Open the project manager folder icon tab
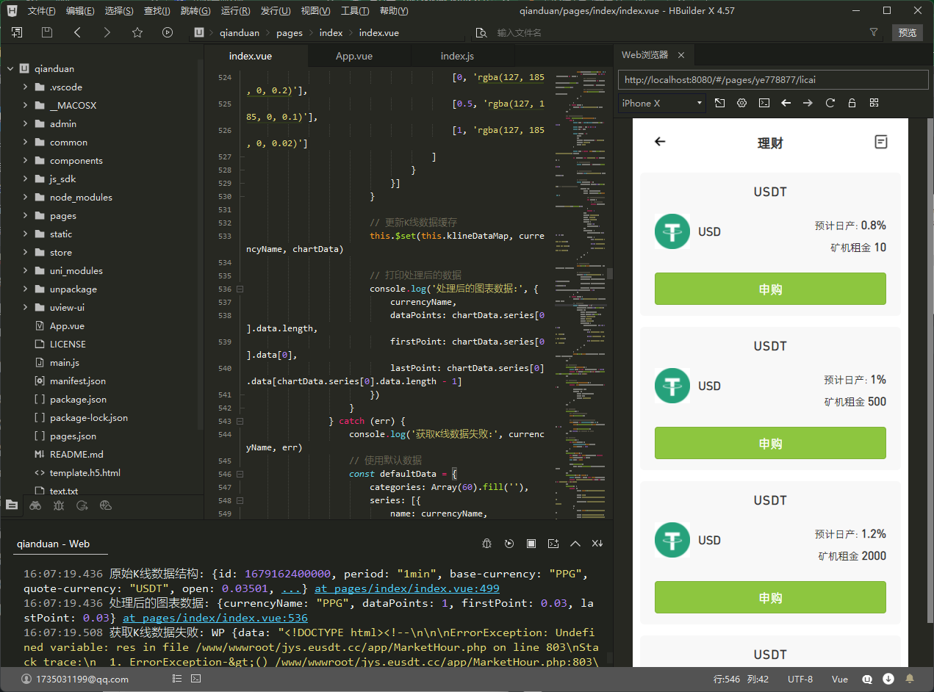The height and width of the screenshot is (692, 934). pos(11,505)
